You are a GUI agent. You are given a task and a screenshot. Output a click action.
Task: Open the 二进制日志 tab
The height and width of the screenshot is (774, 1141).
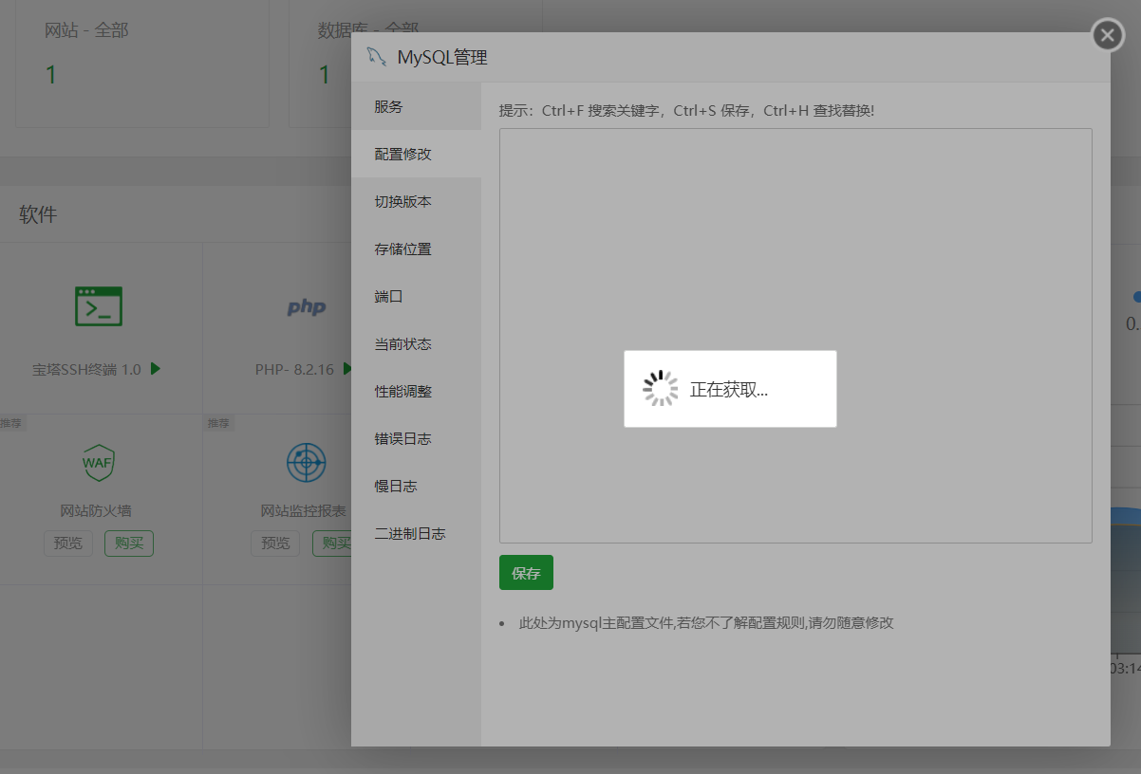(x=416, y=534)
